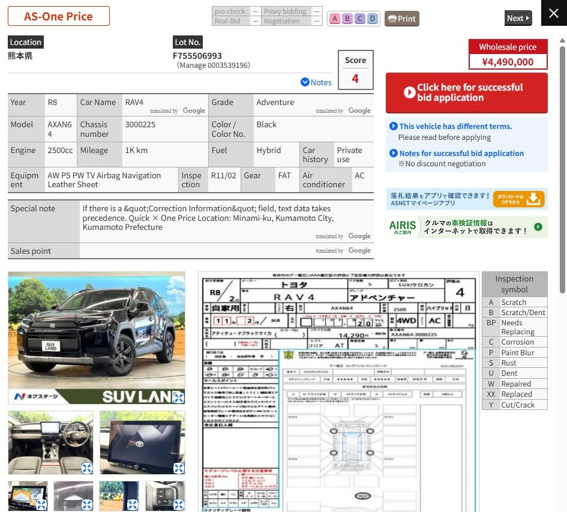Enlarge the Toyota navigation screen thumbnail via its expand icon

pyautogui.click(x=179, y=468)
